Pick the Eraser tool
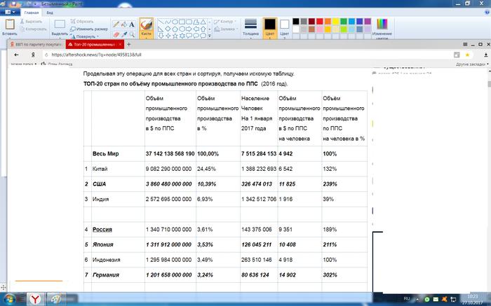Screen dimensions: 491x306 (116, 33)
